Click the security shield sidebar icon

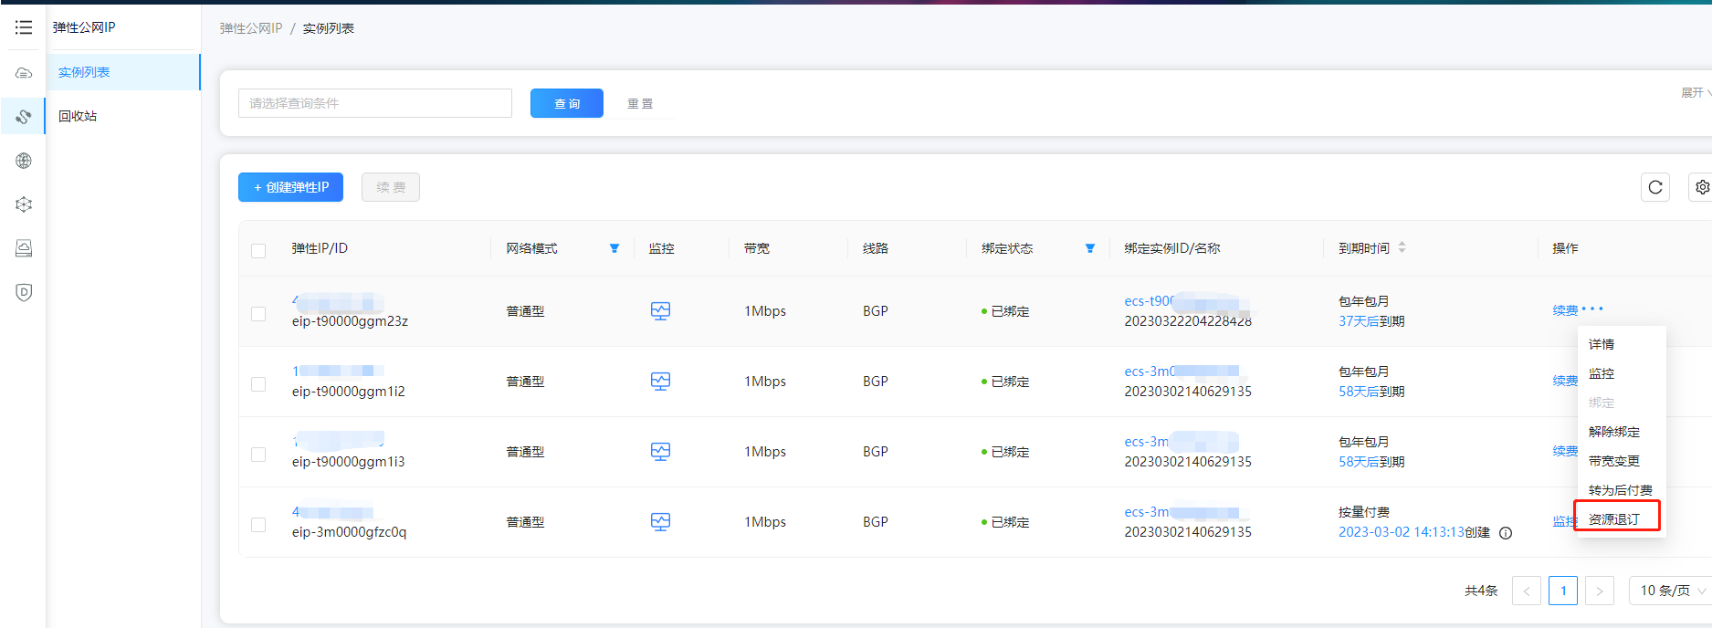click(24, 292)
